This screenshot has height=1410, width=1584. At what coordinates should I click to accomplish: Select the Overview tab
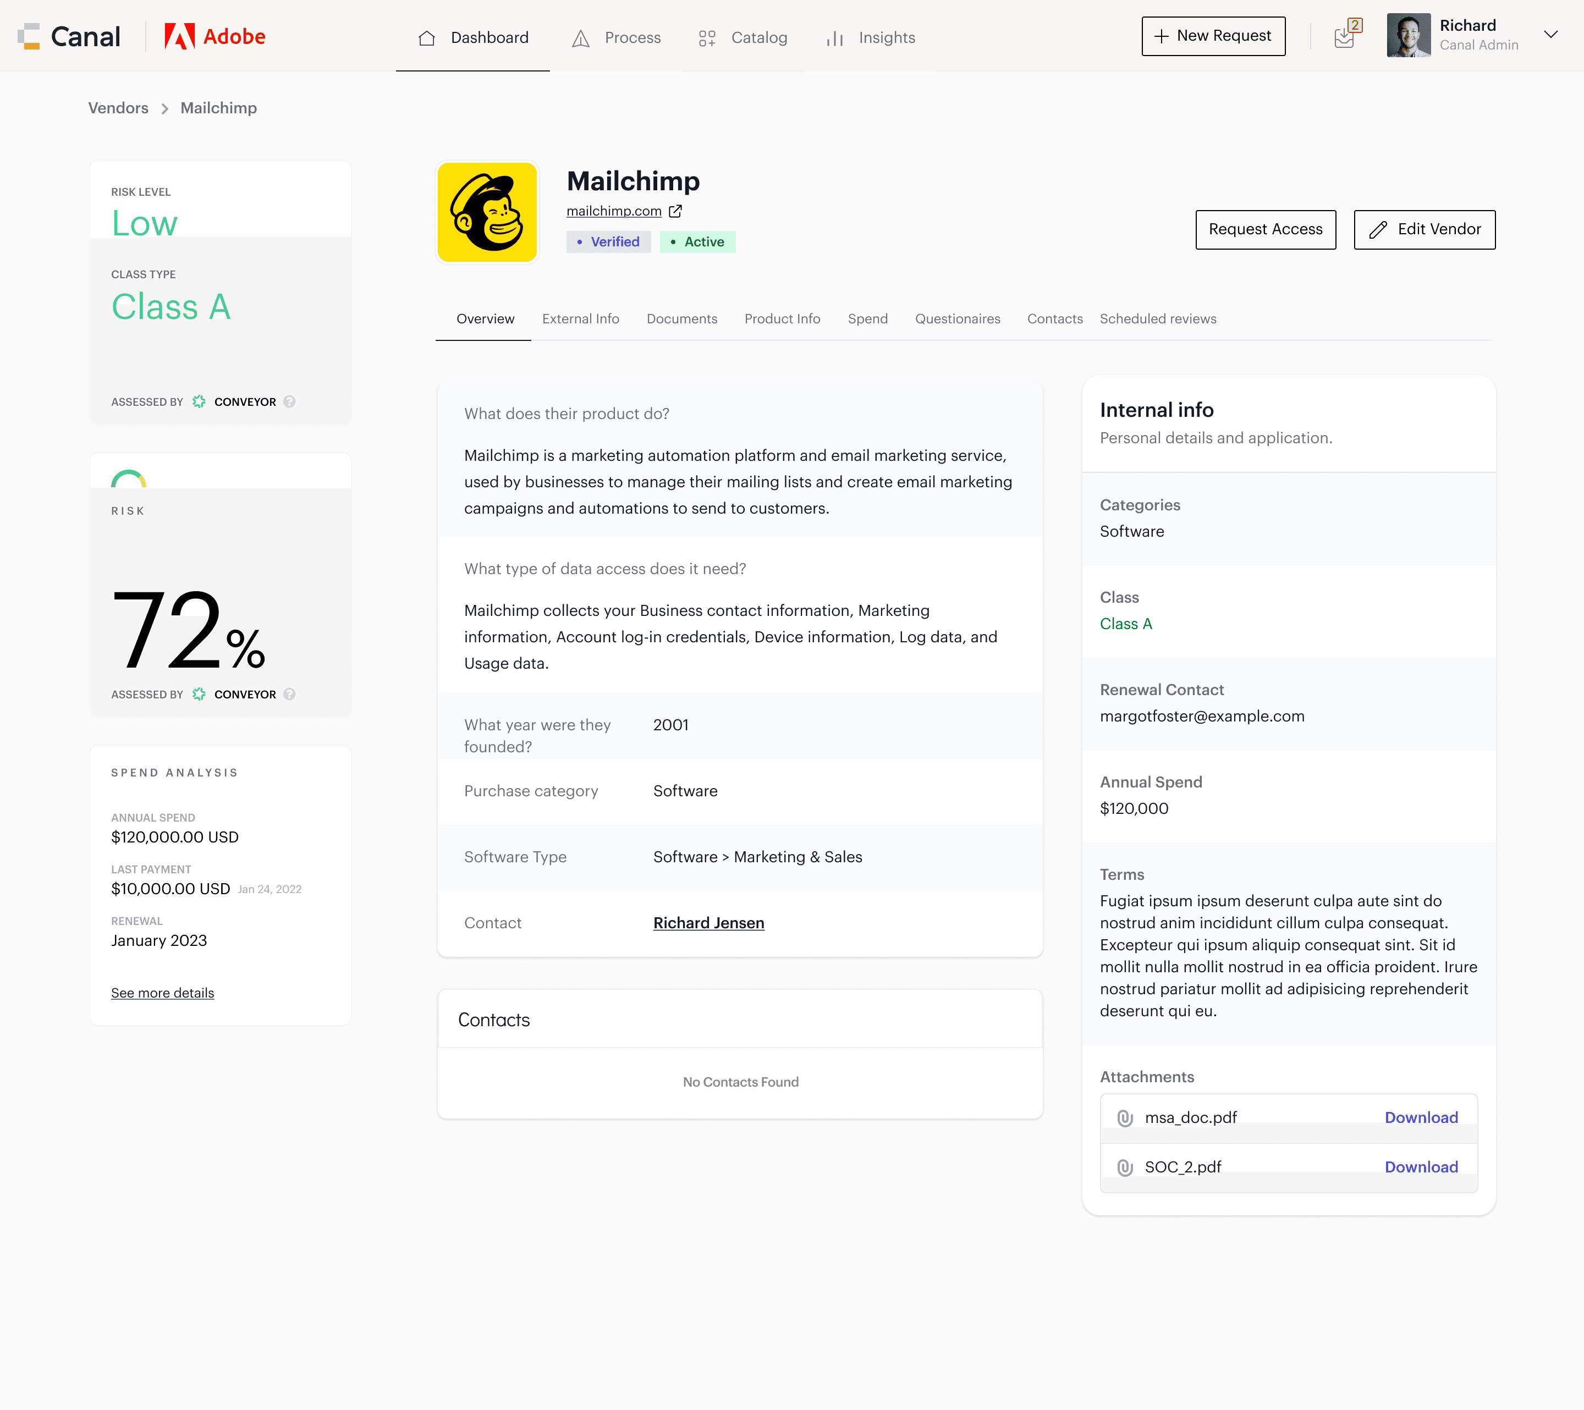pyautogui.click(x=485, y=319)
